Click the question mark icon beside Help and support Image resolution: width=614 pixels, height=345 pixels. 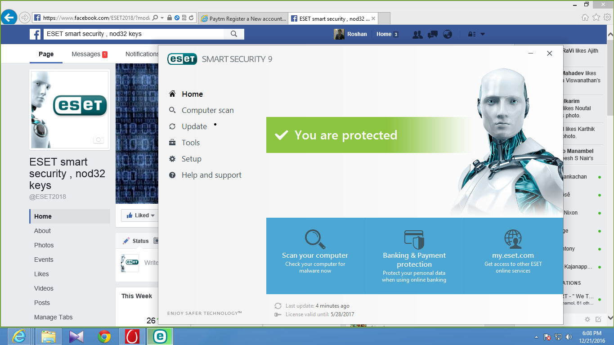click(x=172, y=175)
